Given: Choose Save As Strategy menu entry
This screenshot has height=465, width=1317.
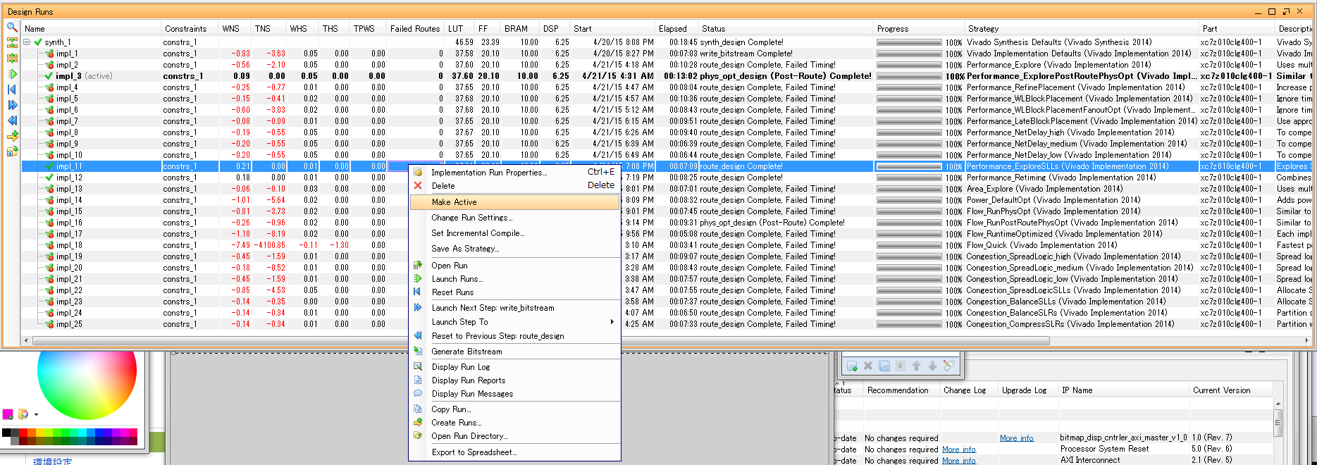Looking at the screenshot, I should [514, 249].
